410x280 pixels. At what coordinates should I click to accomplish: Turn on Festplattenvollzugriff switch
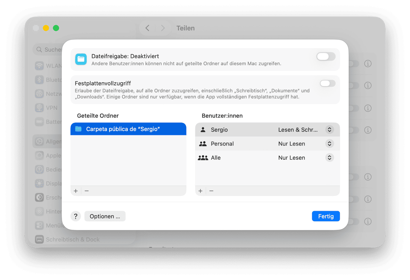[x=328, y=83]
